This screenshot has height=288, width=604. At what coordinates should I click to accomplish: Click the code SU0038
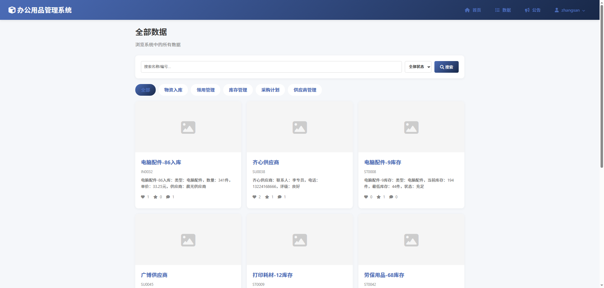[x=259, y=172]
